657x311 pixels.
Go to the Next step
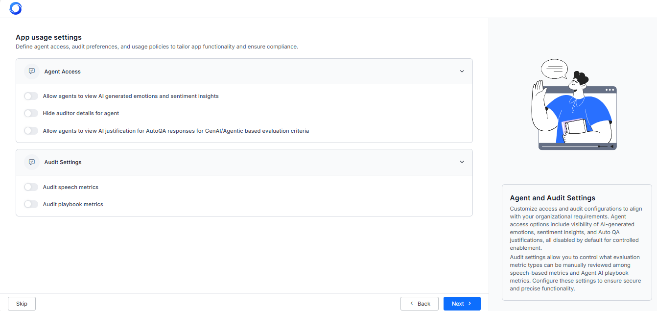[462, 304]
